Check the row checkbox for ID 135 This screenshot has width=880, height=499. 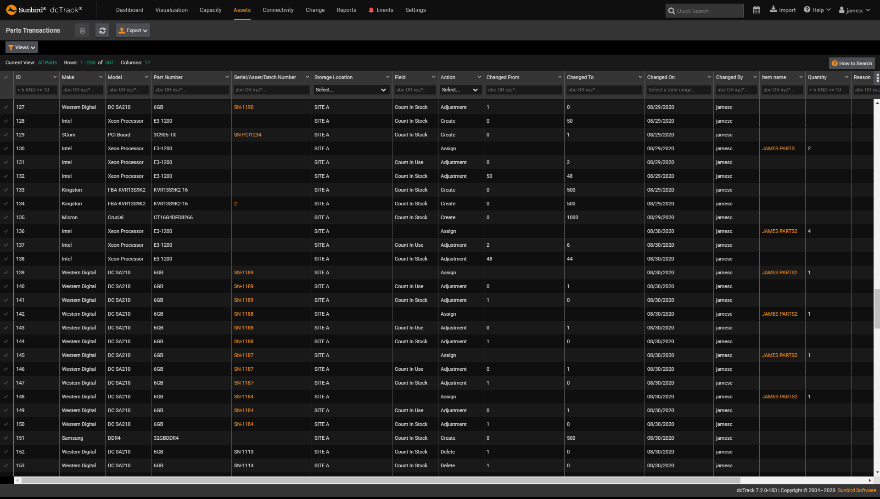(6, 217)
